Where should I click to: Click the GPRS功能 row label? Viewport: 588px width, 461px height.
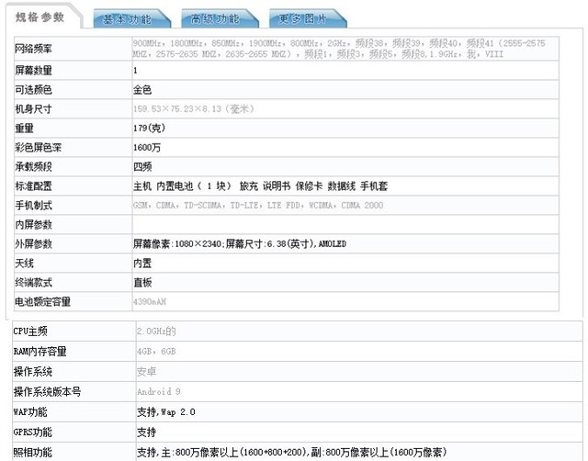(33, 432)
